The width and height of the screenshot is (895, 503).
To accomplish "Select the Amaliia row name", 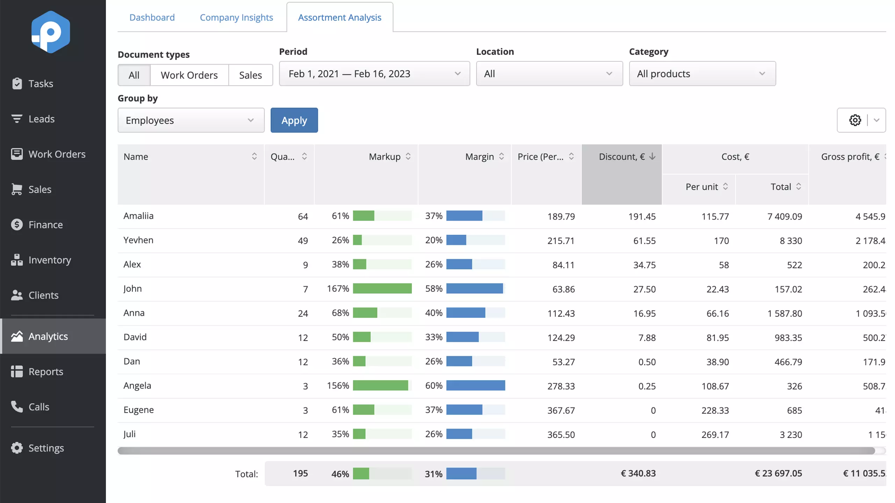I will (138, 216).
